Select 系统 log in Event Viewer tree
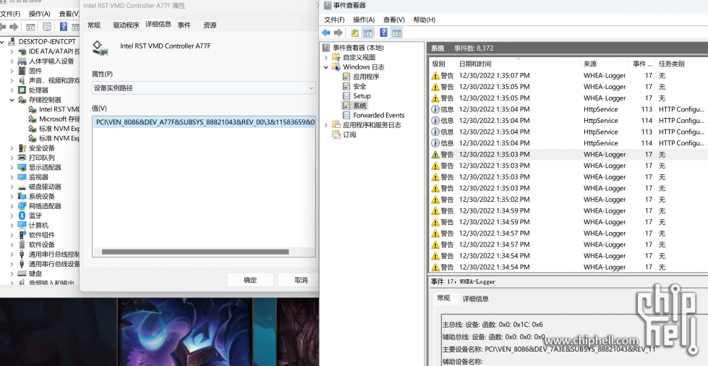The image size is (708, 366). [360, 106]
